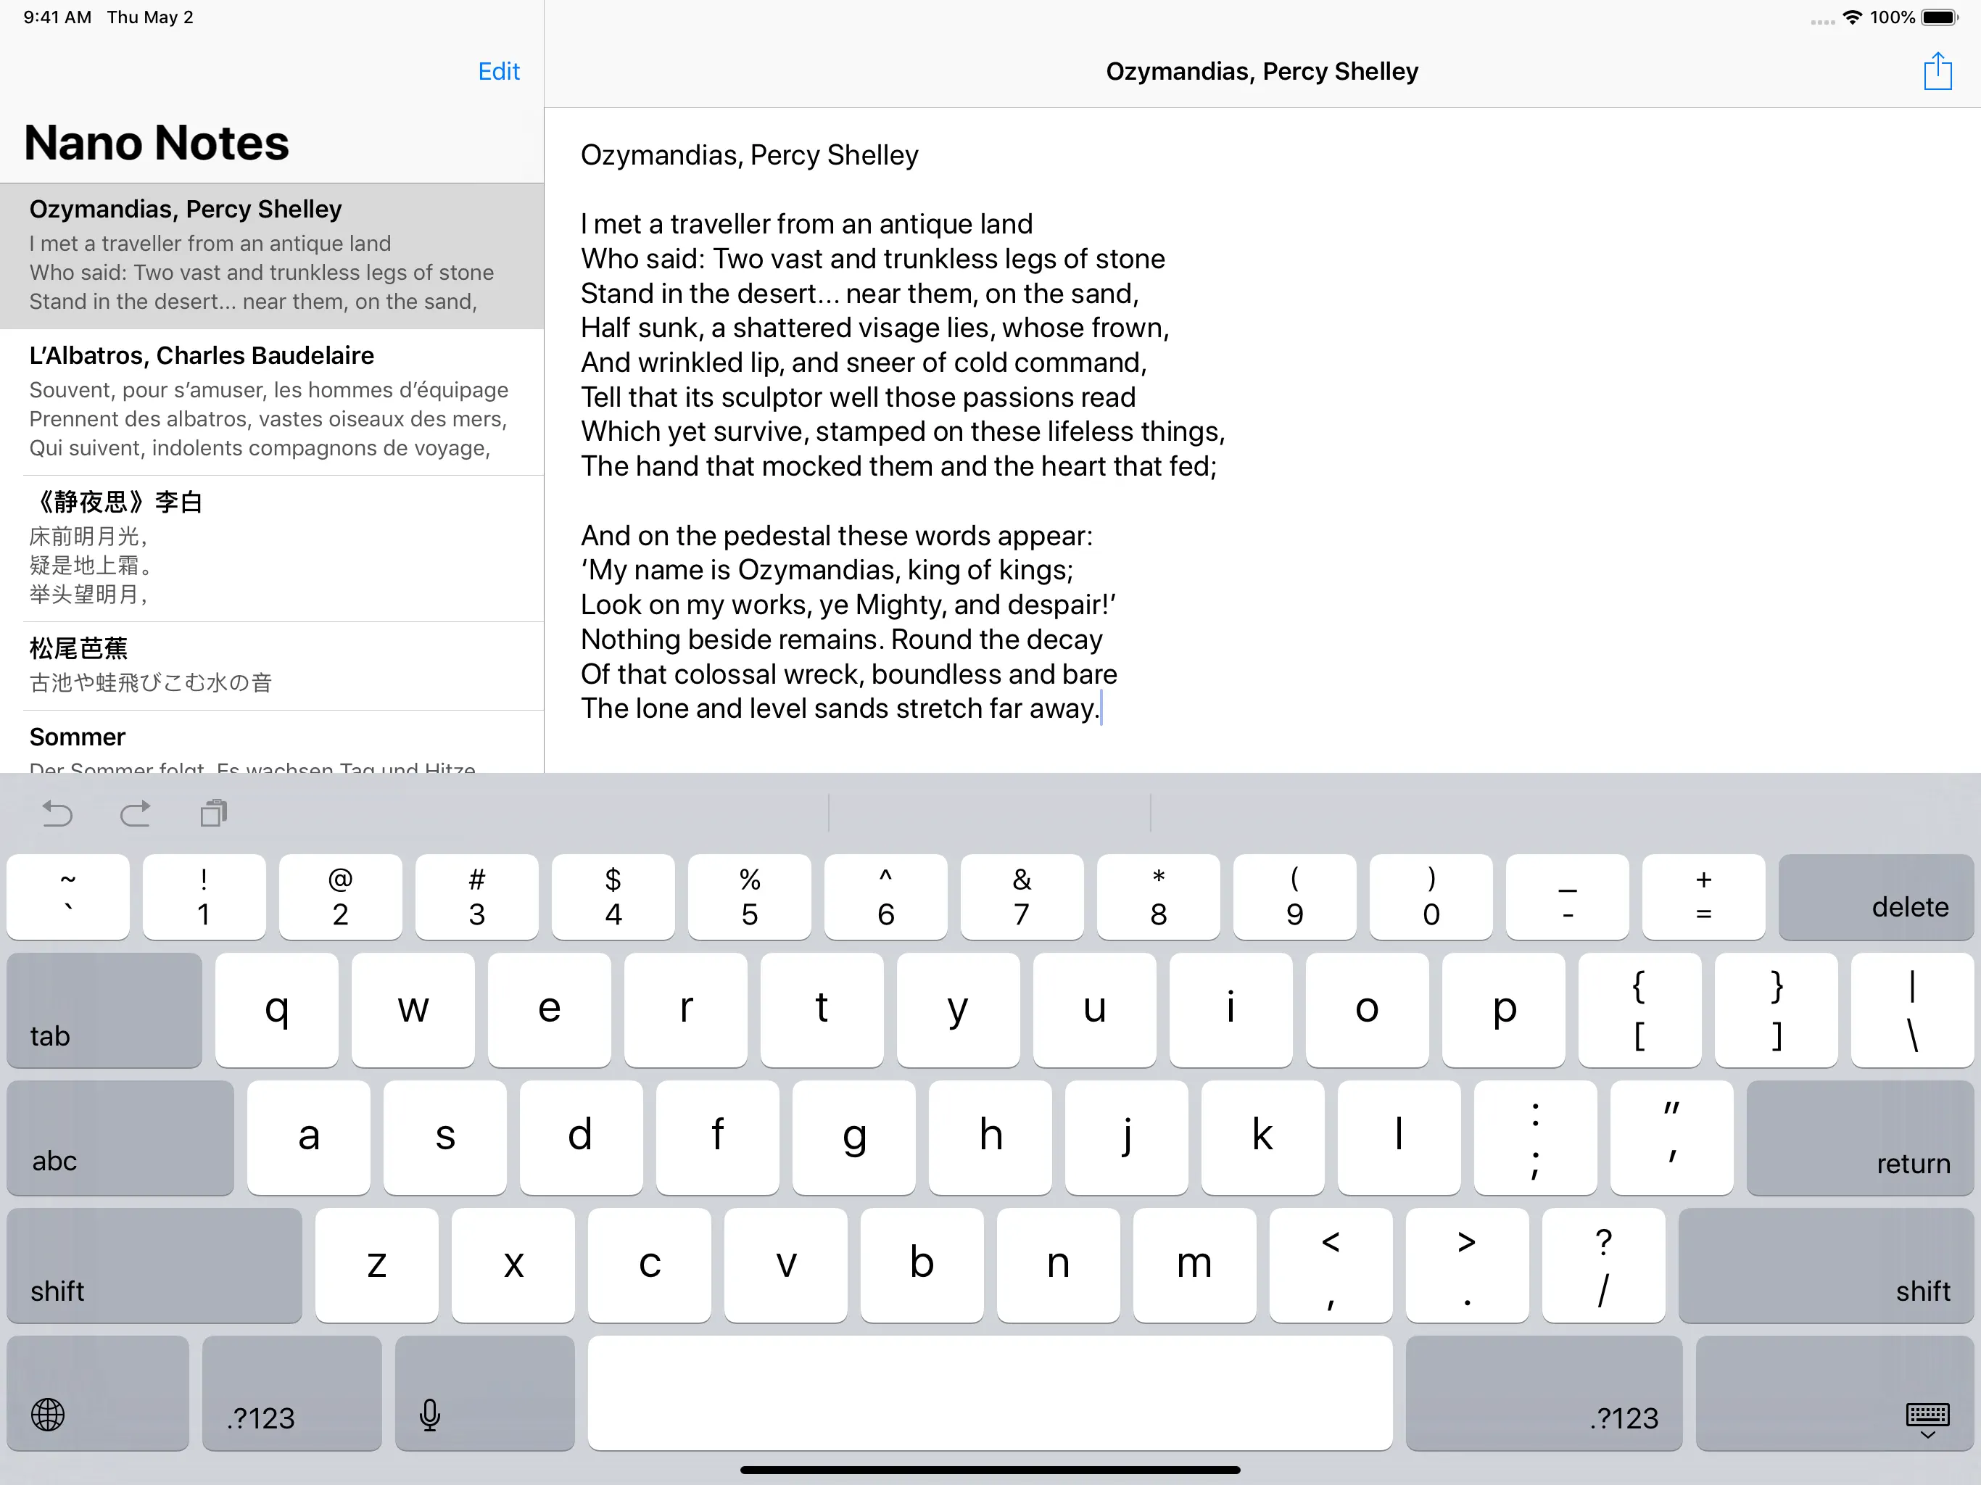Toggle the left shift key

coord(154,1265)
